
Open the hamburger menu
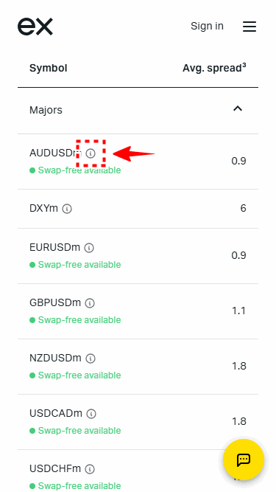[250, 27]
